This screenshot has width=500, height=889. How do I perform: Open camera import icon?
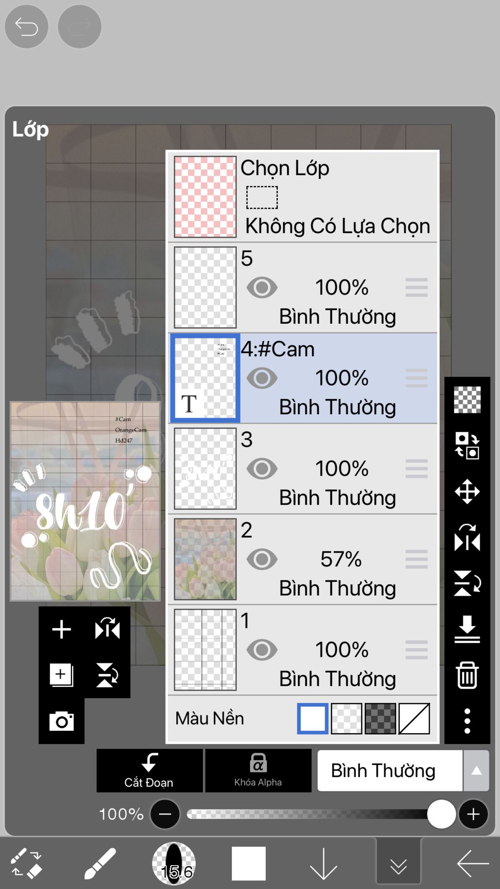[62, 721]
